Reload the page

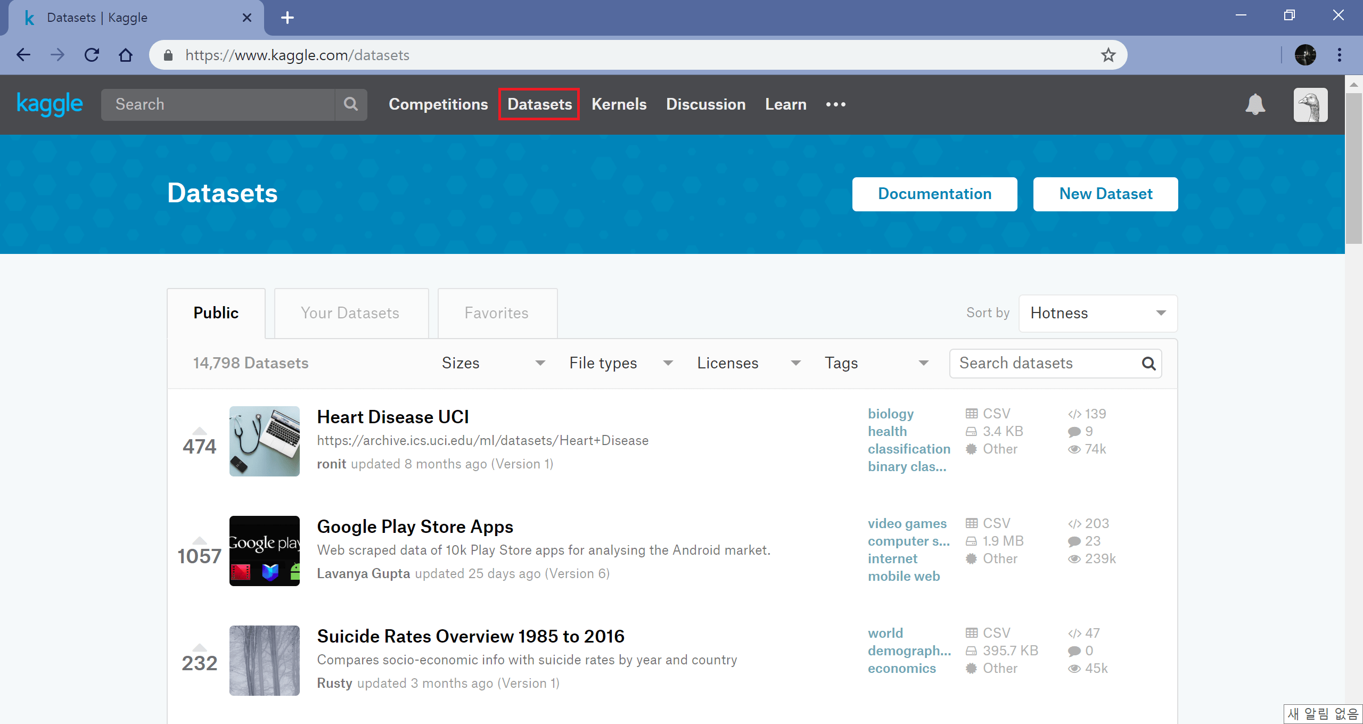point(92,55)
